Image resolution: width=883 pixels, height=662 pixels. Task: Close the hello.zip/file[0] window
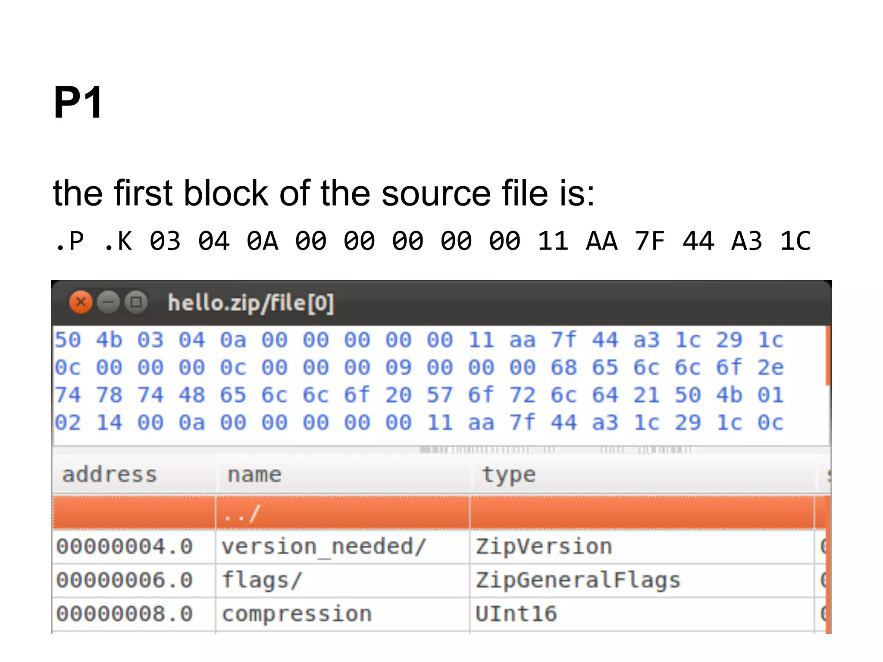pyautogui.click(x=81, y=302)
